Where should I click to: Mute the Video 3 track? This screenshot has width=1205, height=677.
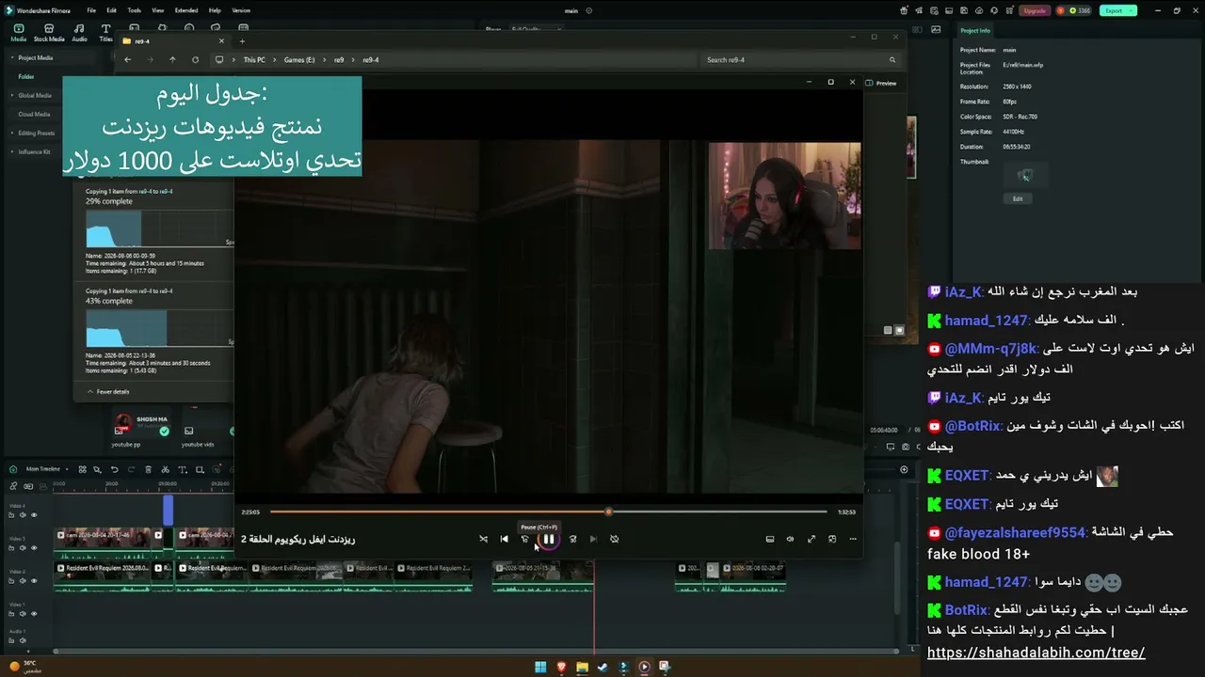(x=24, y=548)
